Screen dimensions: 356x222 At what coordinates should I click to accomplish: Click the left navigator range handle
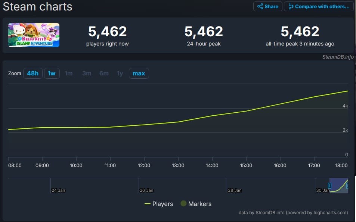tap(329, 185)
